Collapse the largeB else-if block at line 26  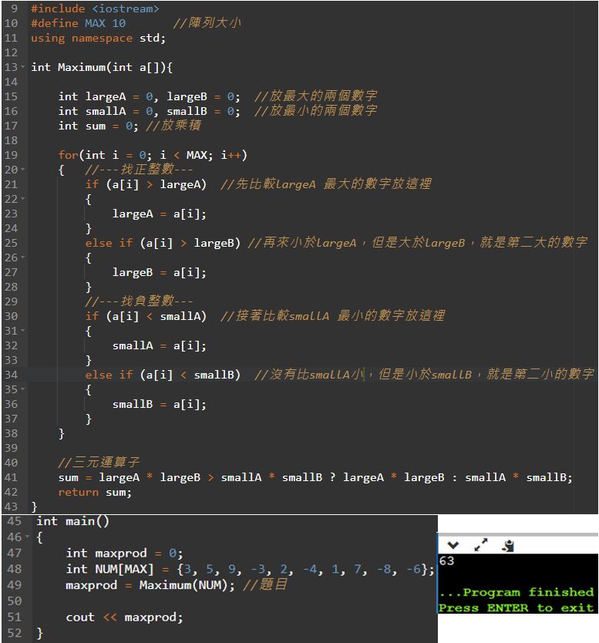tap(24, 258)
